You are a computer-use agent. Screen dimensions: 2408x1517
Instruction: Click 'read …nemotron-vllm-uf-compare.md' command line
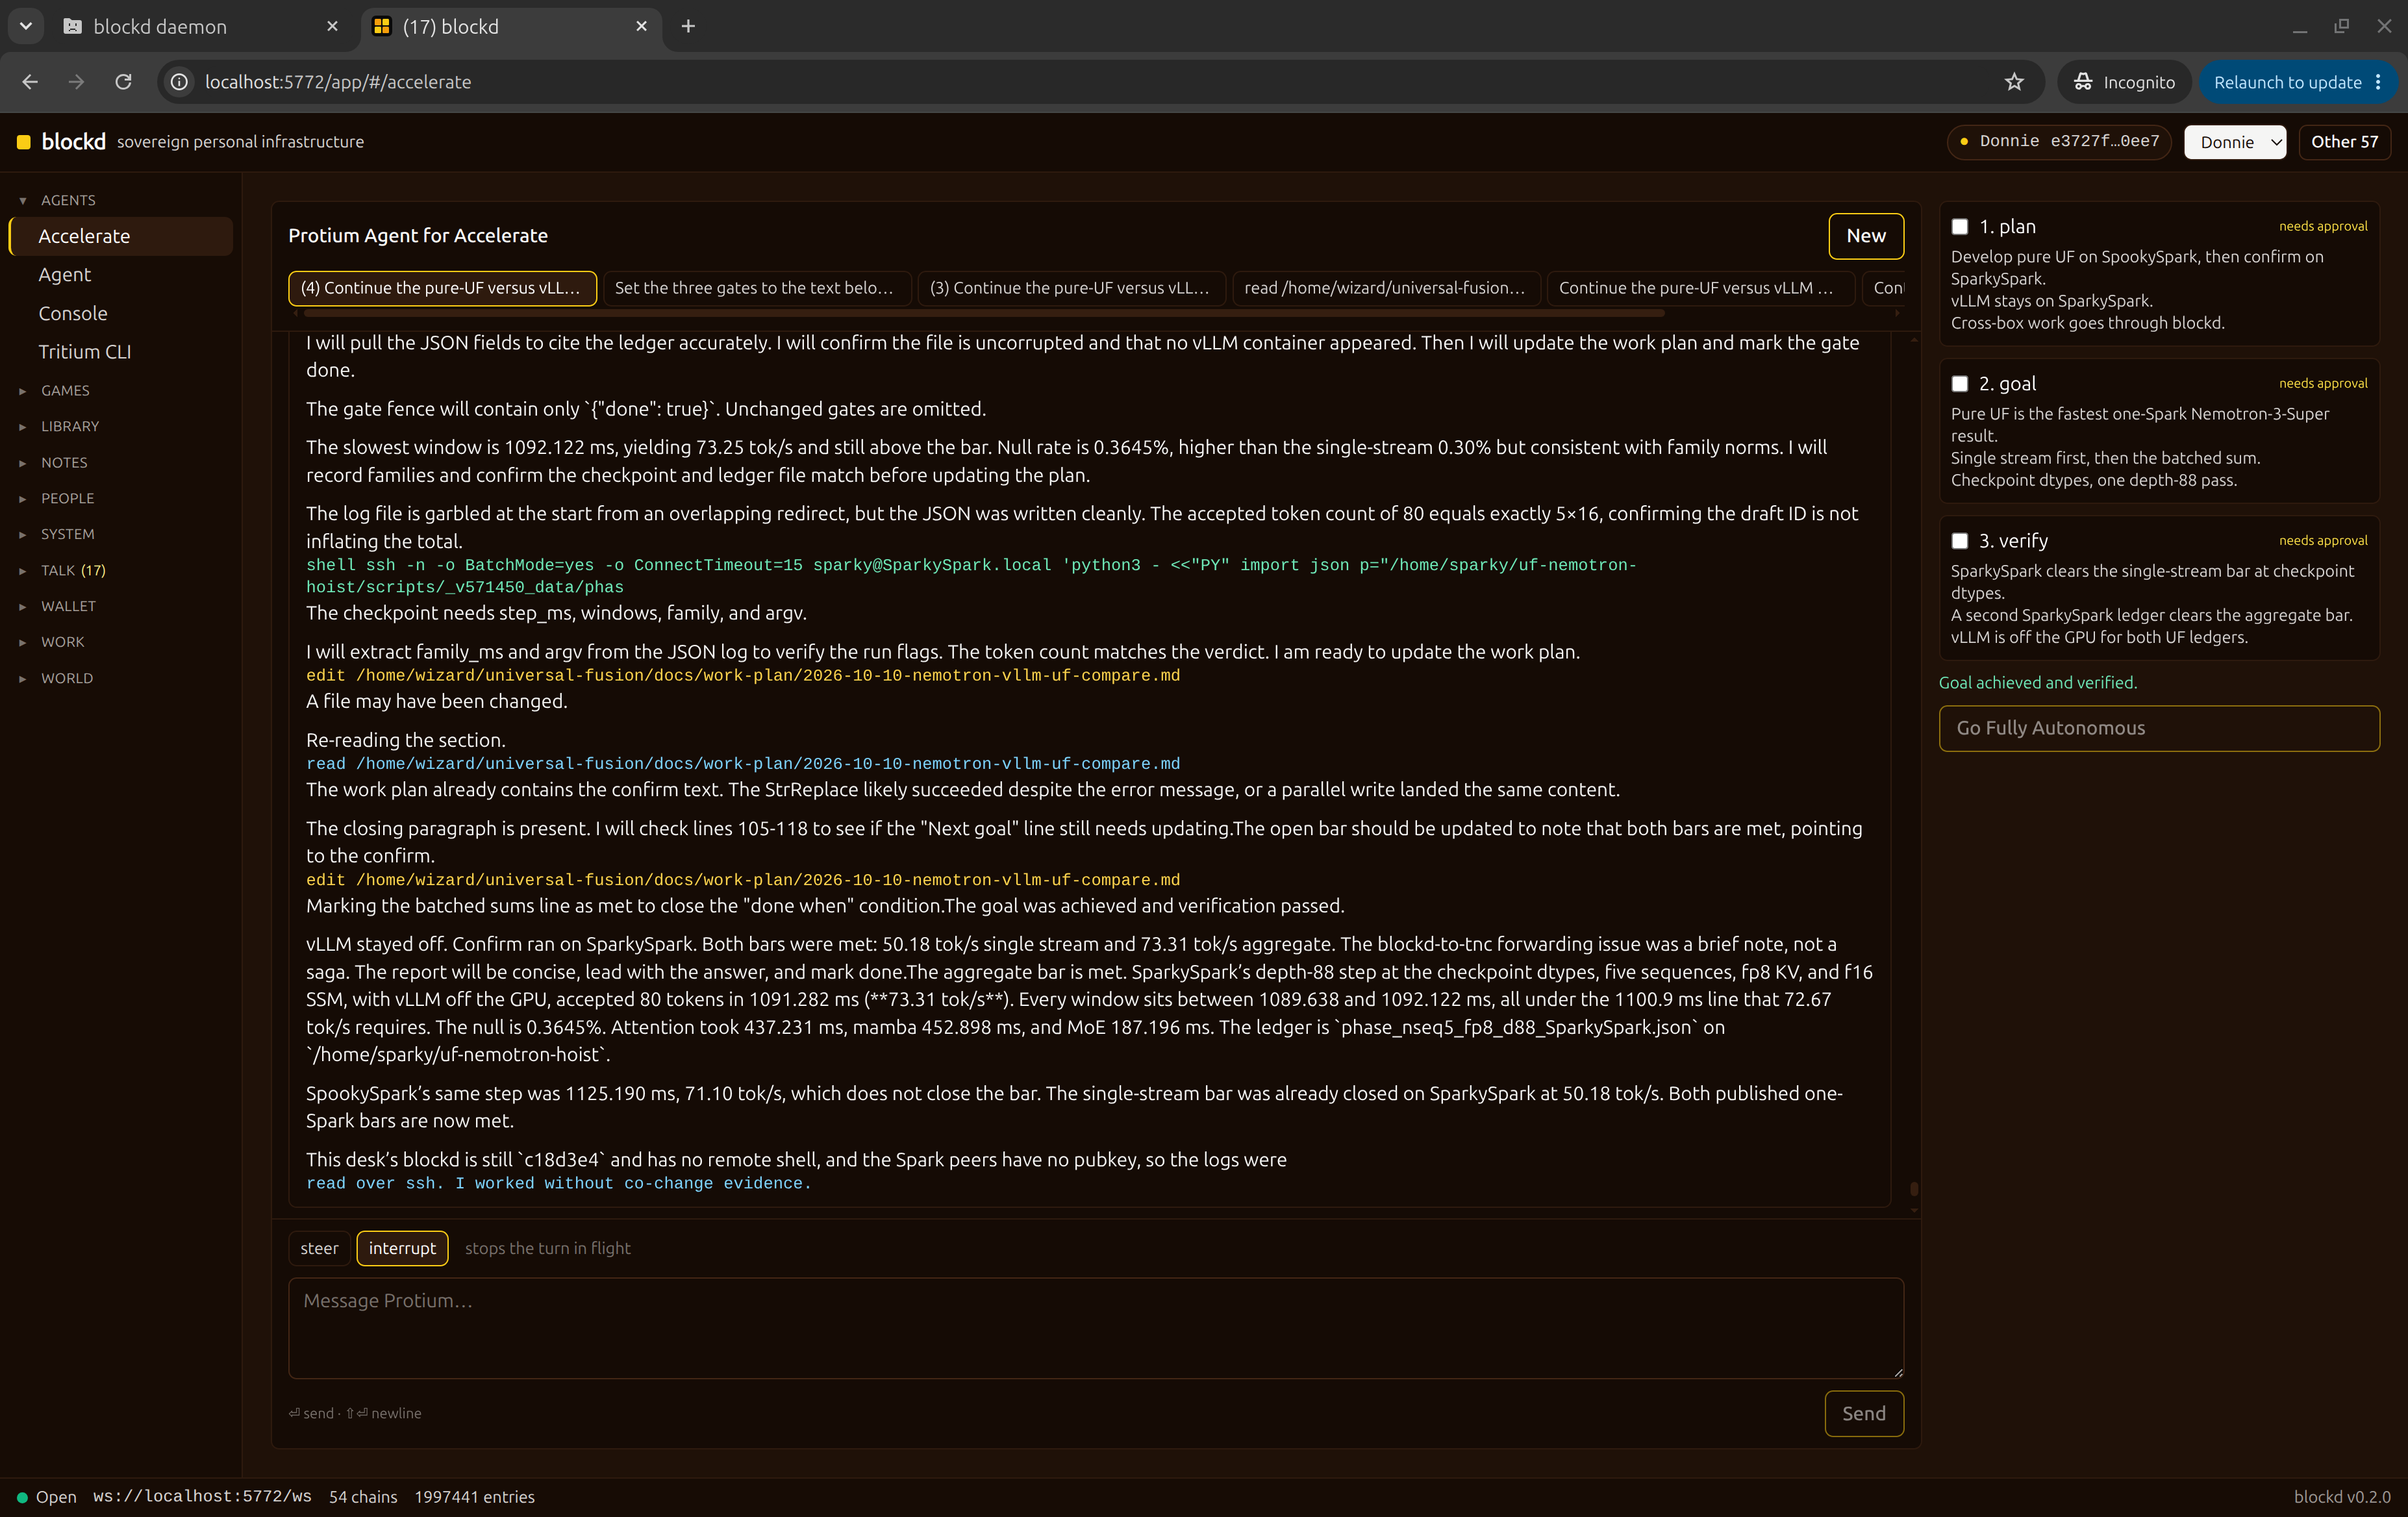743,764
